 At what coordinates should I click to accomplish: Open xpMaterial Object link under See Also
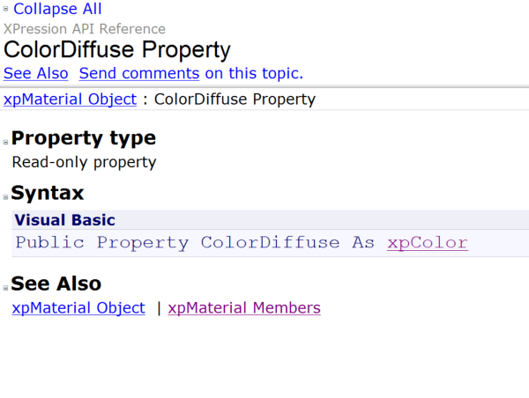pos(78,308)
